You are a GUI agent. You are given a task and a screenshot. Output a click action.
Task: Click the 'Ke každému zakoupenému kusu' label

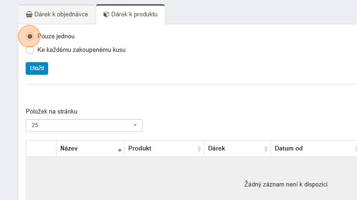(81, 50)
